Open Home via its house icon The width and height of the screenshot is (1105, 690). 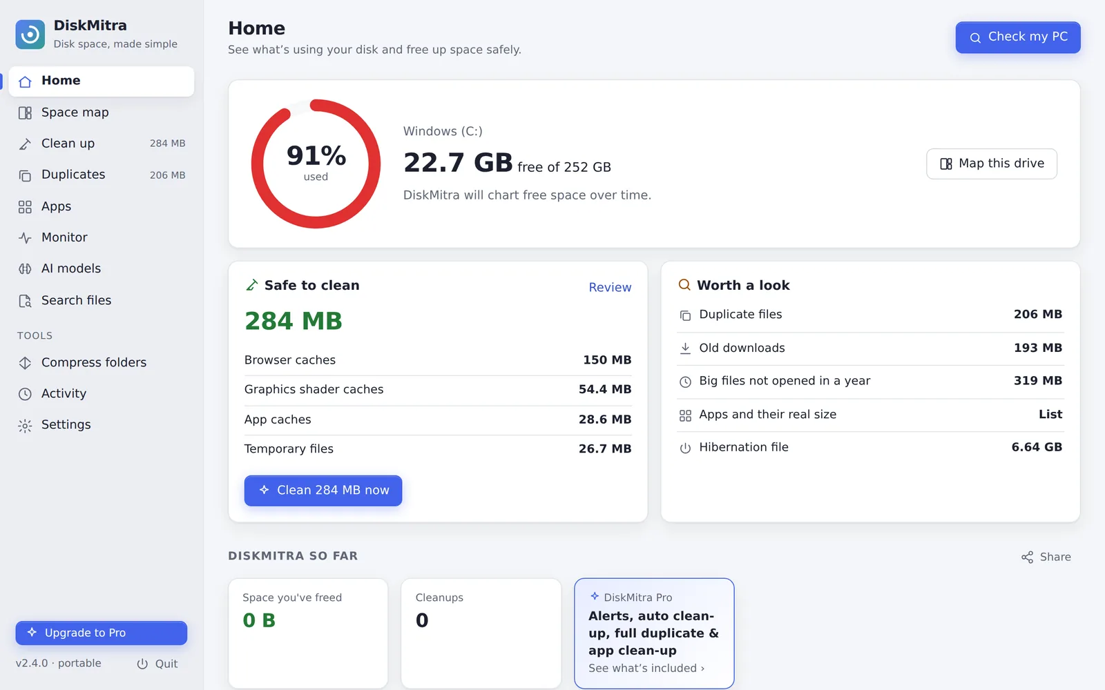click(x=26, y=81)
